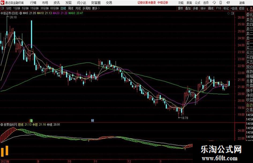Switch to the 30分钟 period tab
Image resolution: width=253 pixels, height=163 pixels.
click(x=44, y=8)
